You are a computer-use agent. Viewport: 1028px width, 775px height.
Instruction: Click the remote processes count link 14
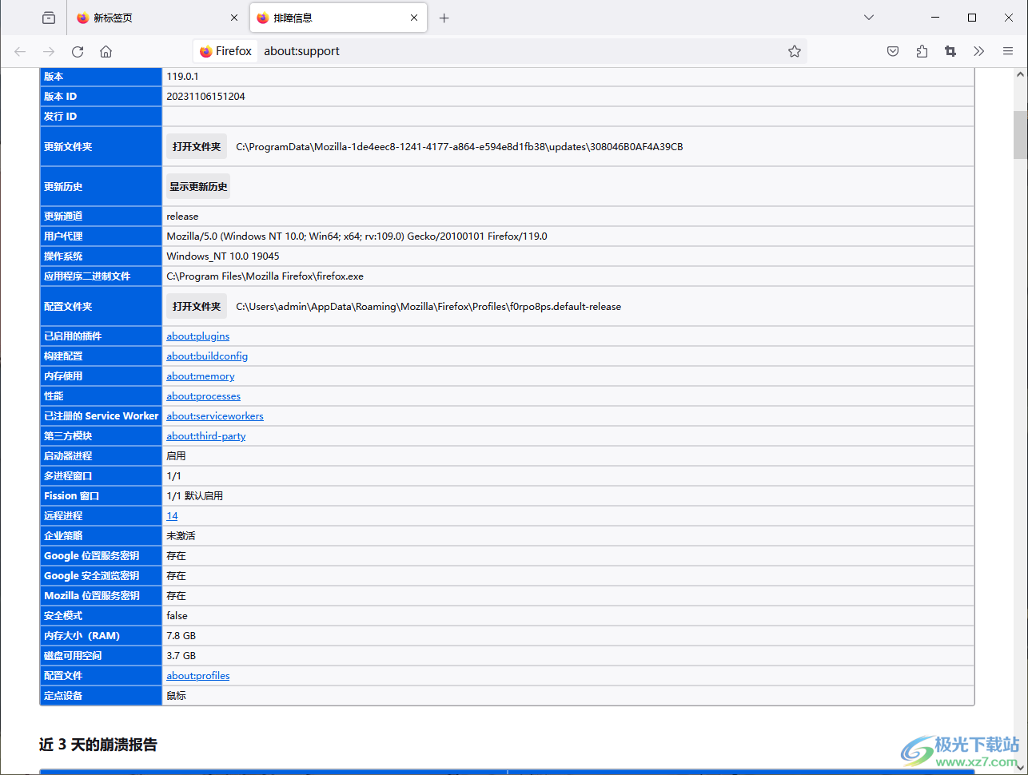(x=172, y=516)
